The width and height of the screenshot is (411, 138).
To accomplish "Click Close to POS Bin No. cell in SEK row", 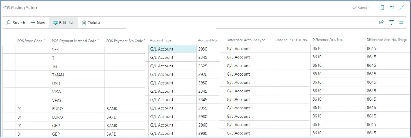I will click(x=292, y=49).
